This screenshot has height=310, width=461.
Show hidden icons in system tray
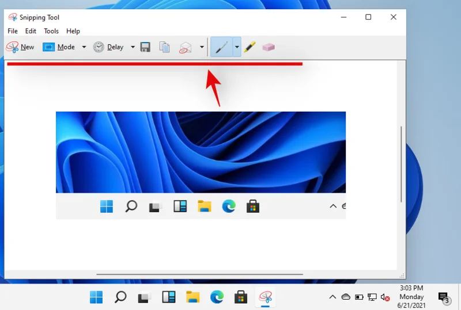(332, 297)
